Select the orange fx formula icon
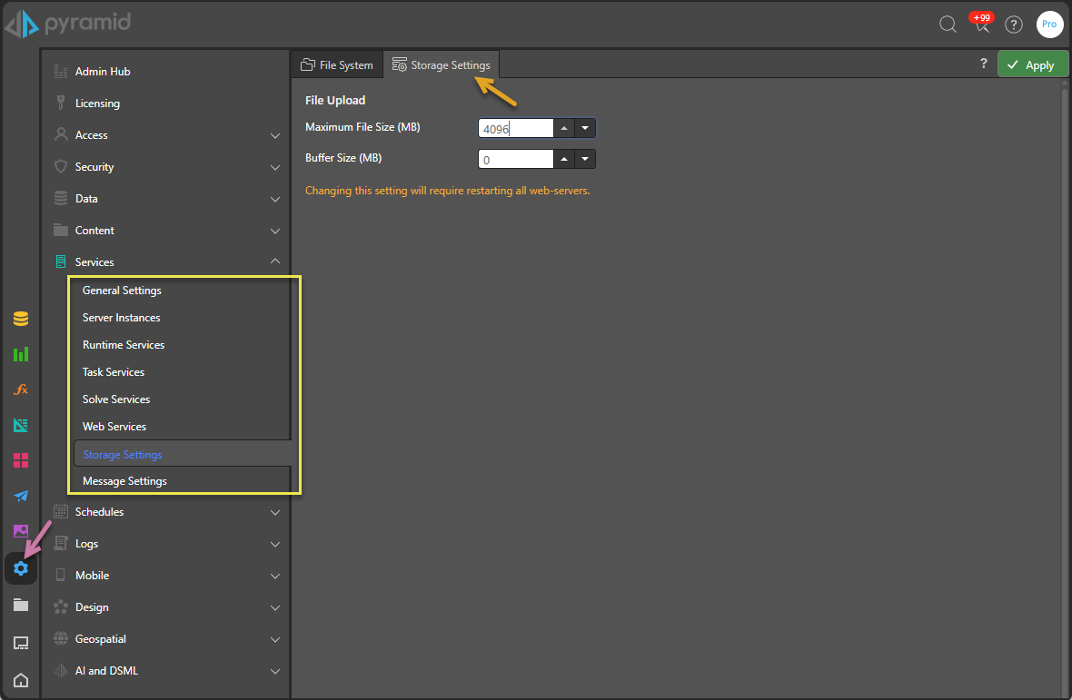1072x700 pixels. point(21,389)
